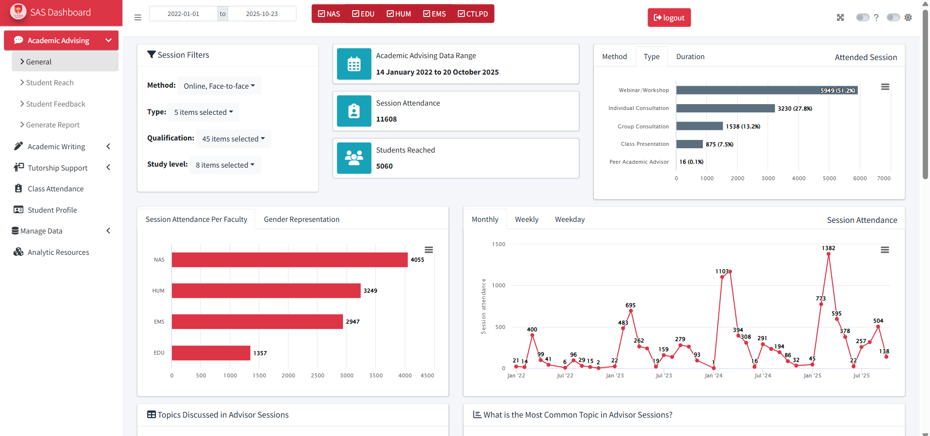Collapse the Academic Advising menu chevron
930x436 pixels.
[108, 40]
